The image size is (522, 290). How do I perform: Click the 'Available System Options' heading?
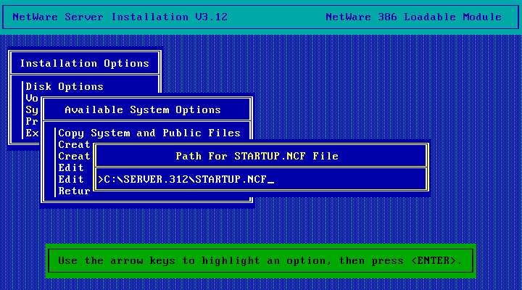pos(143,110)
